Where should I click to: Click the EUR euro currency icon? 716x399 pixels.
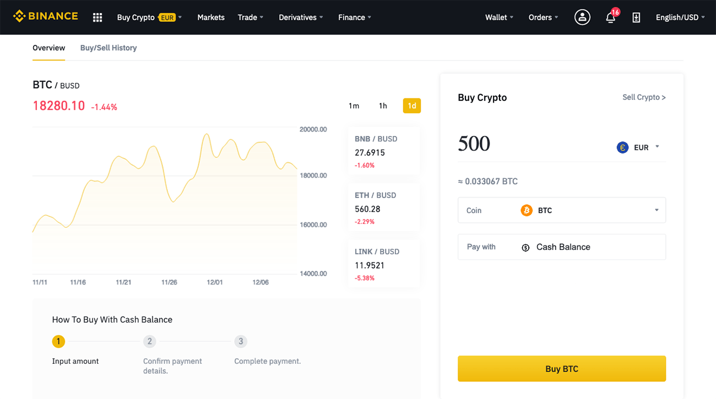pyautogui.click(x=622, y=147)
